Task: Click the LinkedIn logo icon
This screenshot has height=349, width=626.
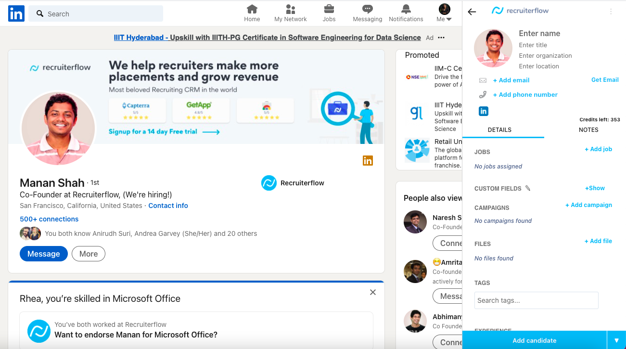Action: 16,13
